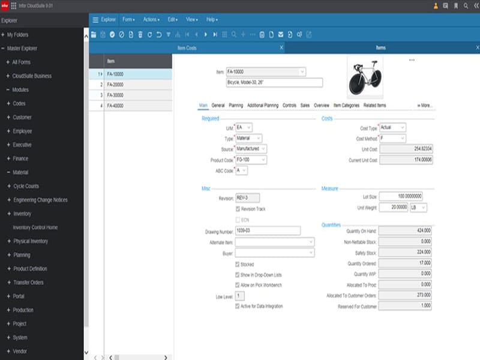Image resolution: width=480 pixels, height=360 pixels.
Task: Open the app grid icon beside Infor logo
Action: (x=14, y=6)
